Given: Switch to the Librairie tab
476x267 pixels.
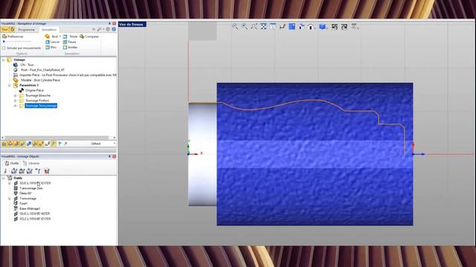Looking at the screenshot, I should point(31,163).
